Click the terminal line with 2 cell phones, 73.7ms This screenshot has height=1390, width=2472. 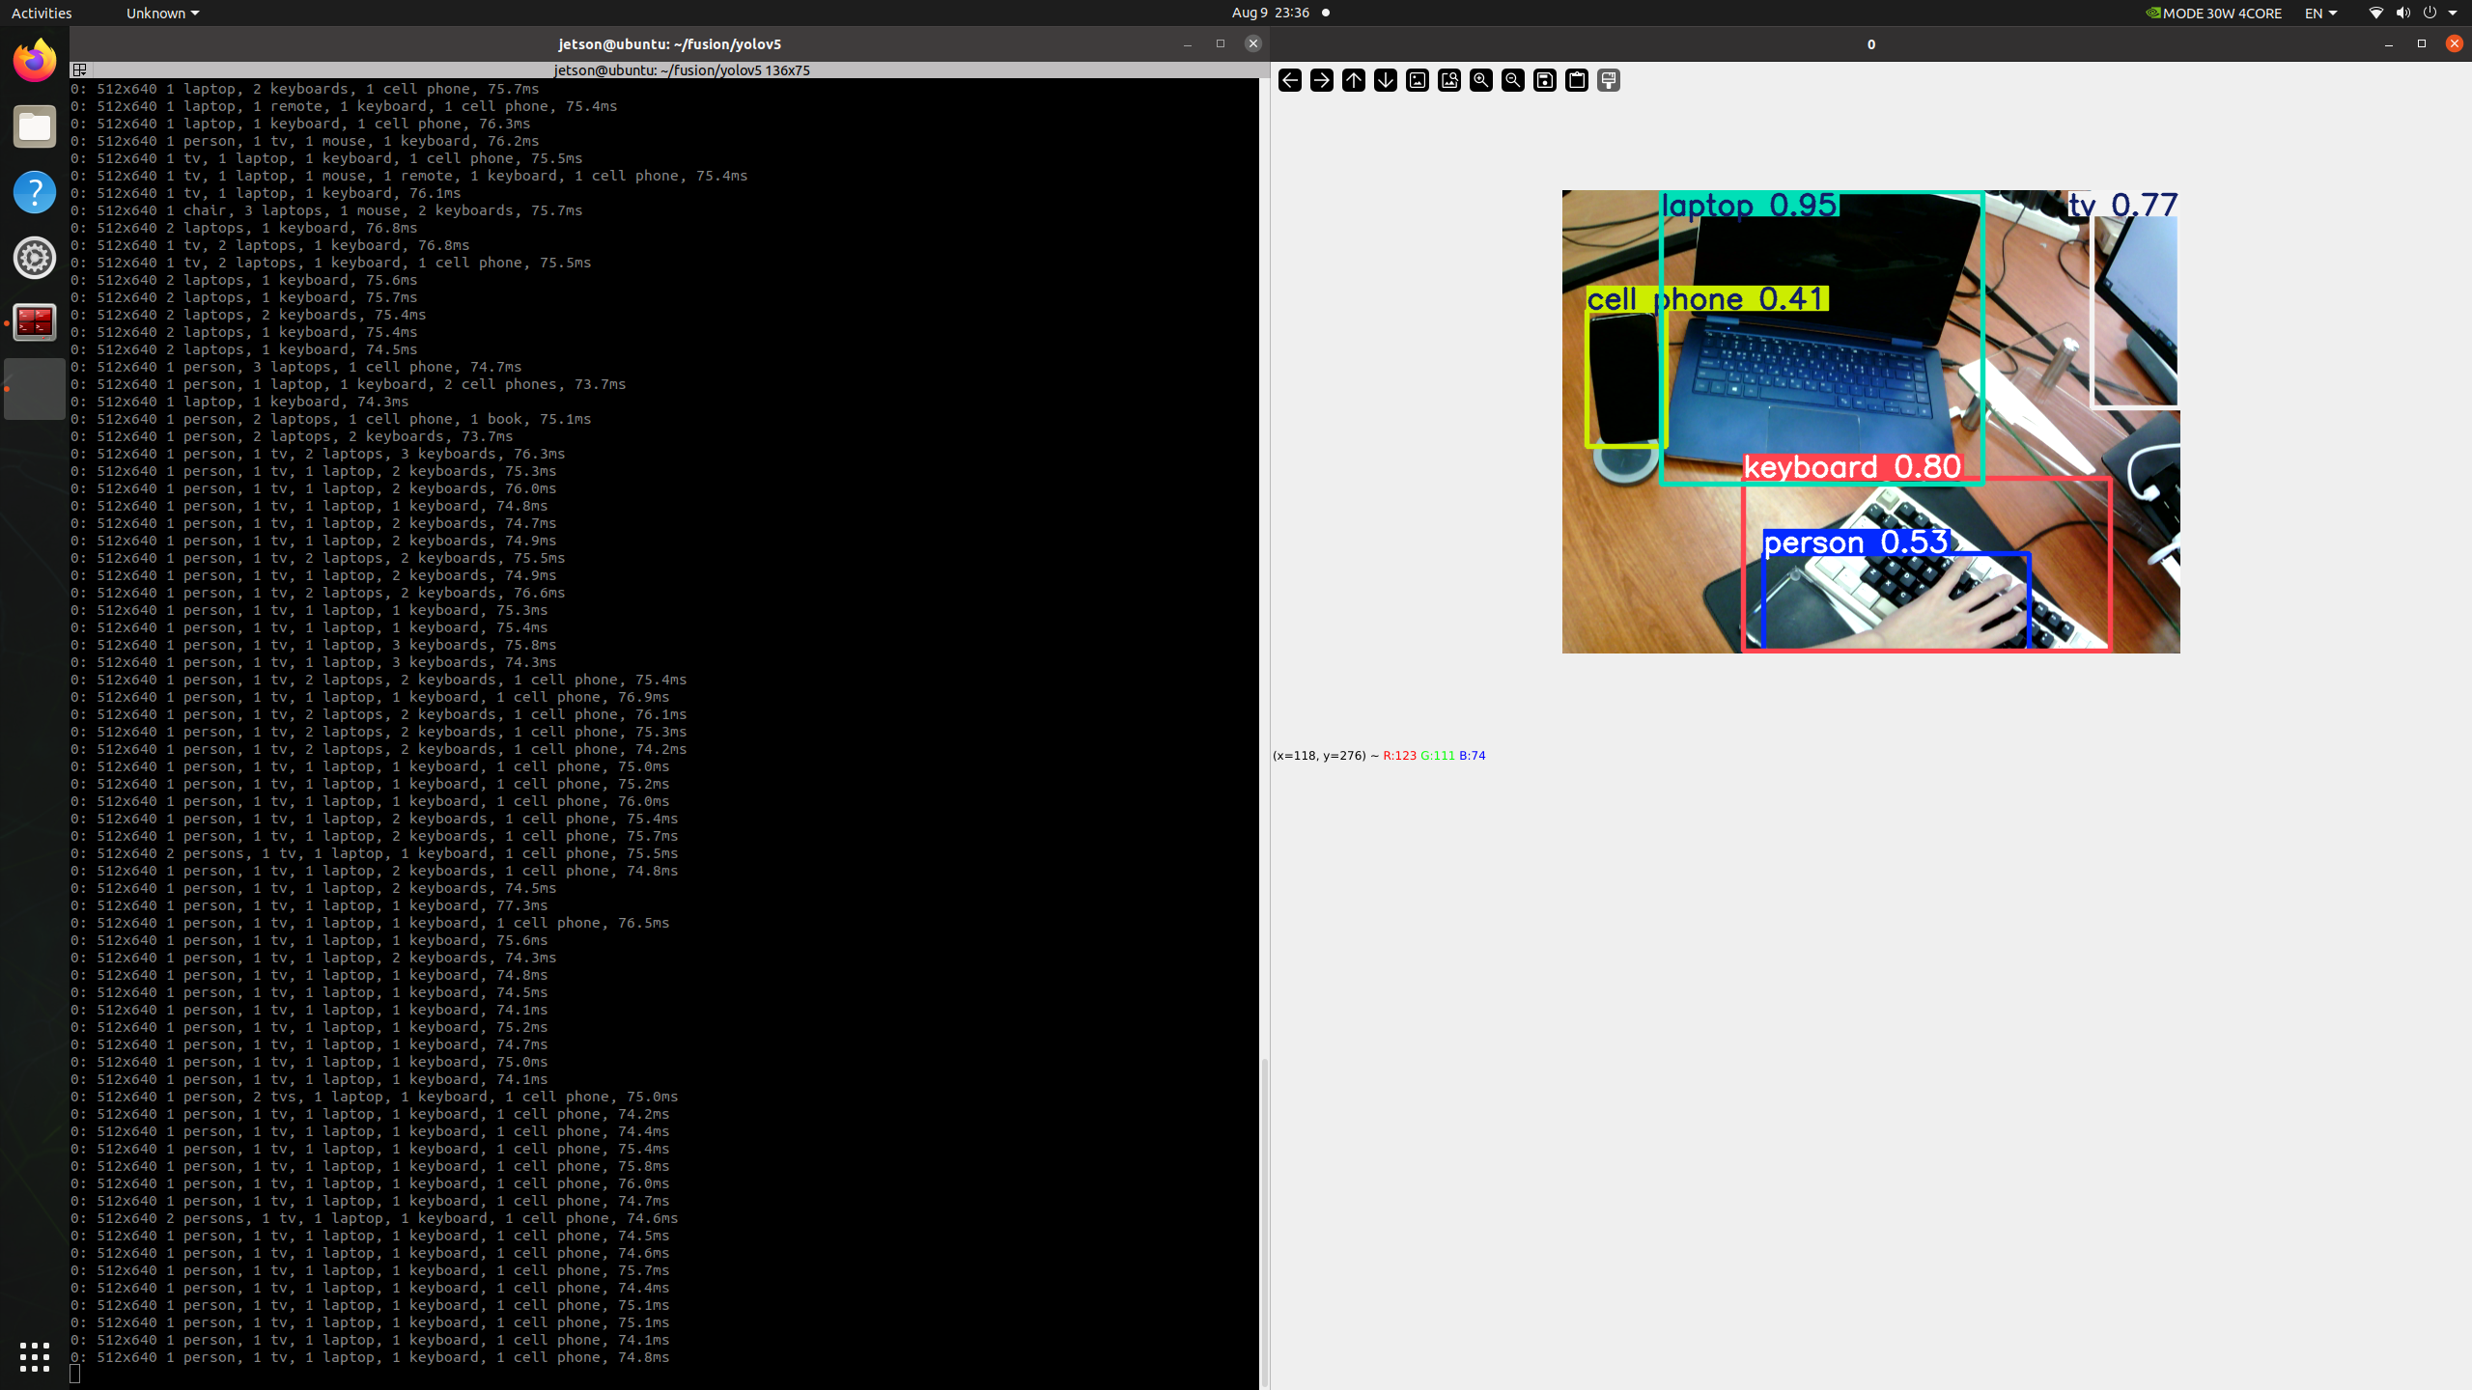pos(349,384)
